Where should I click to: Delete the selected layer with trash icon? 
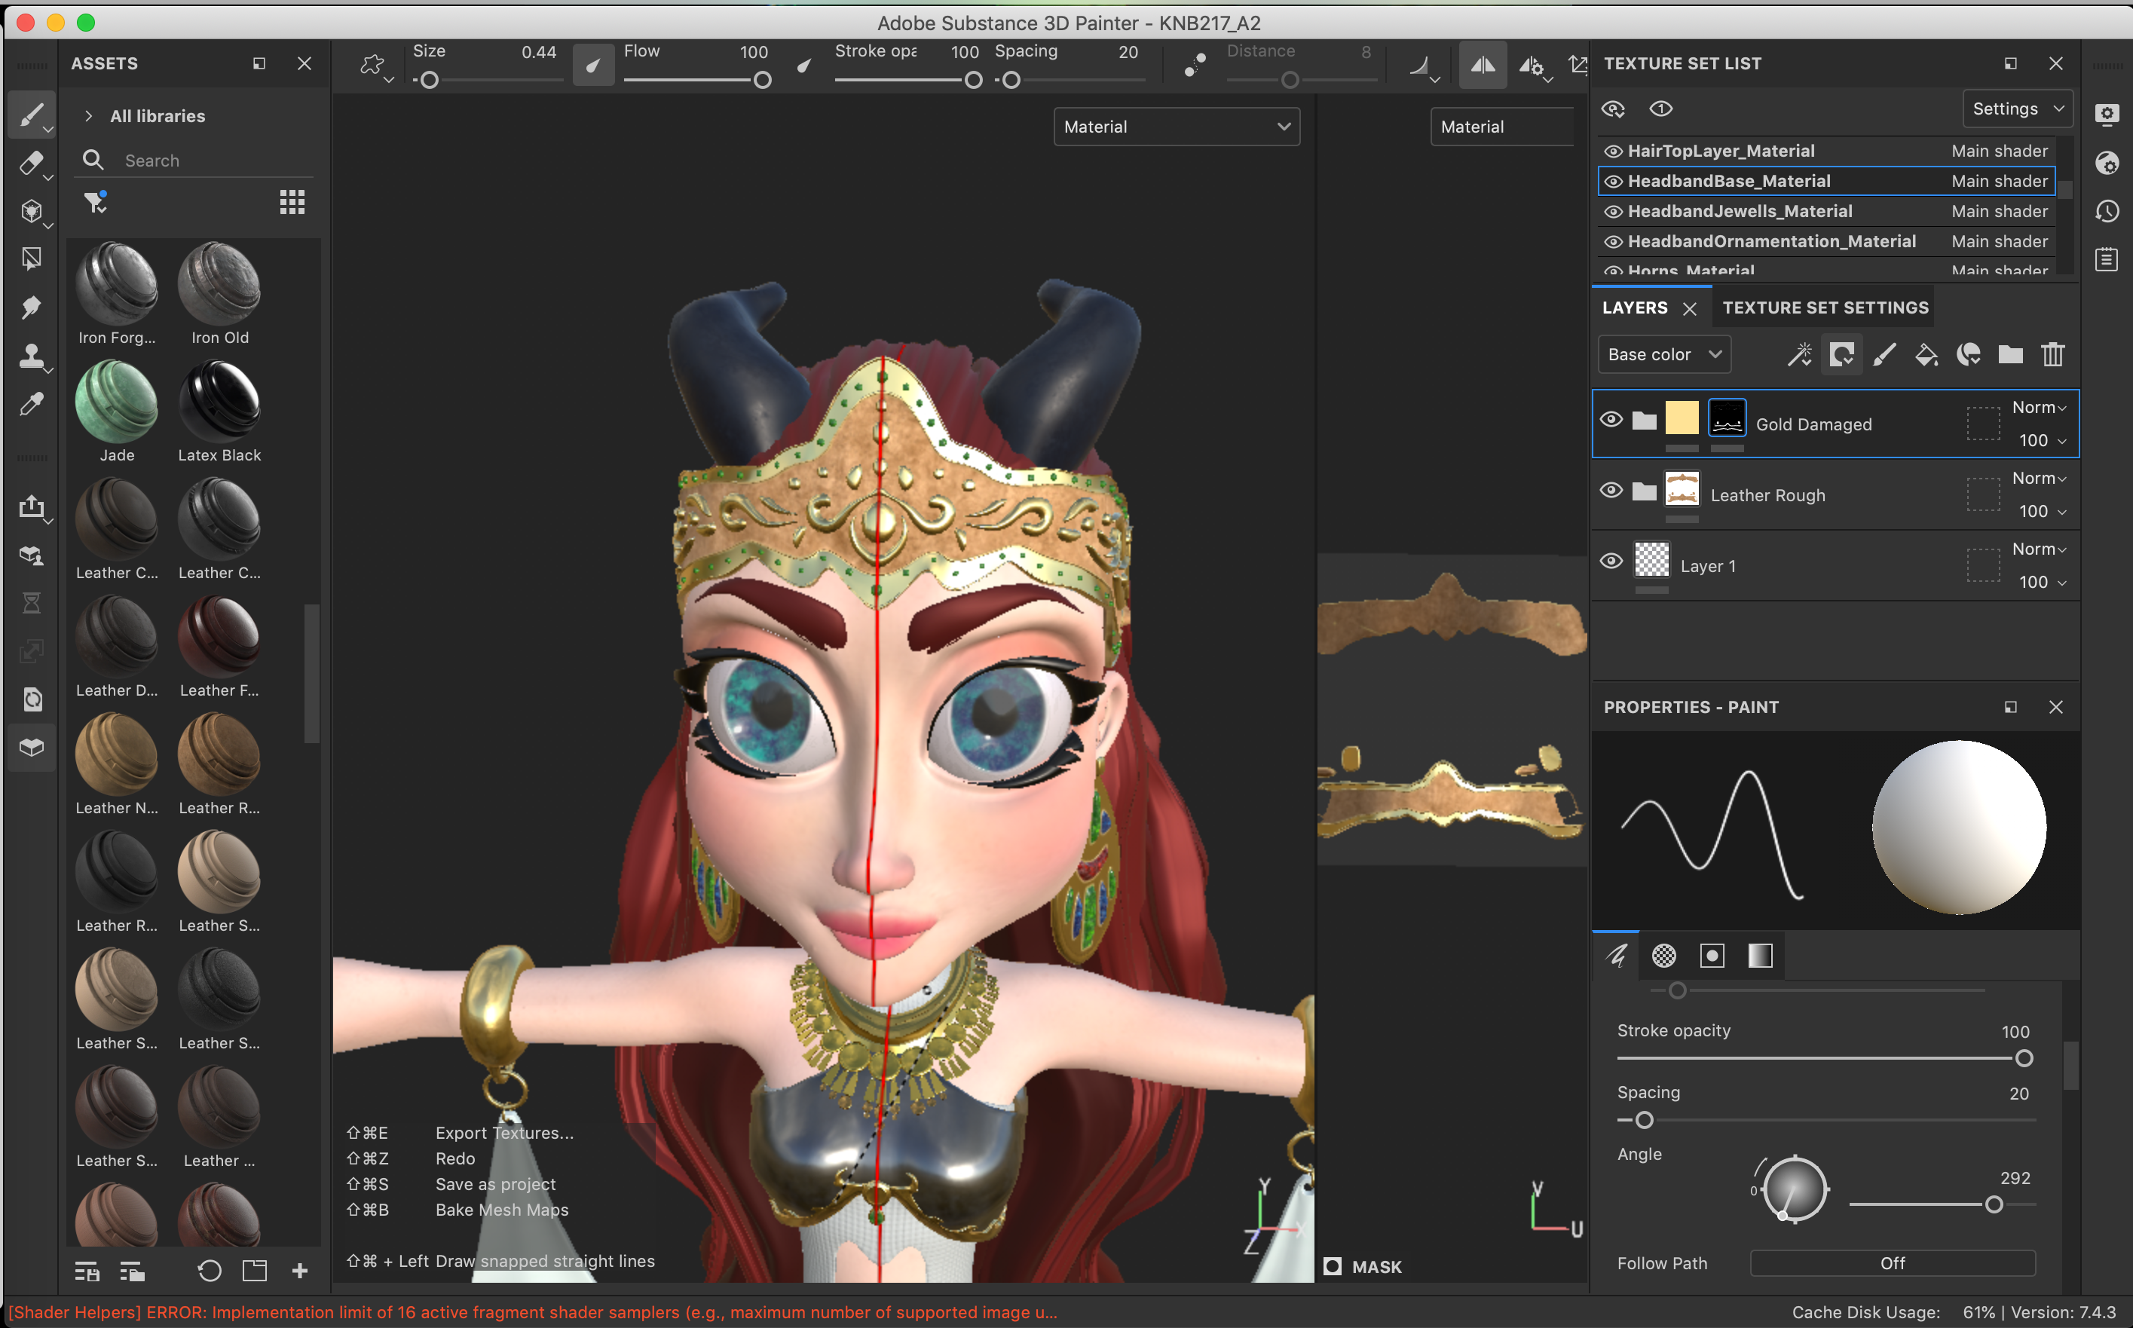[x=2052, y=355]
